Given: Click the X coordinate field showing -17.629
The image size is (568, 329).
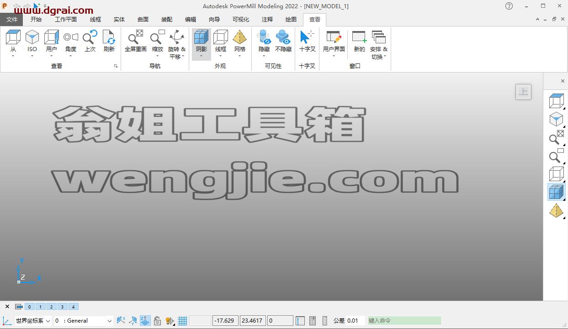Looking at the screenshot, I should tap(225, 321).
